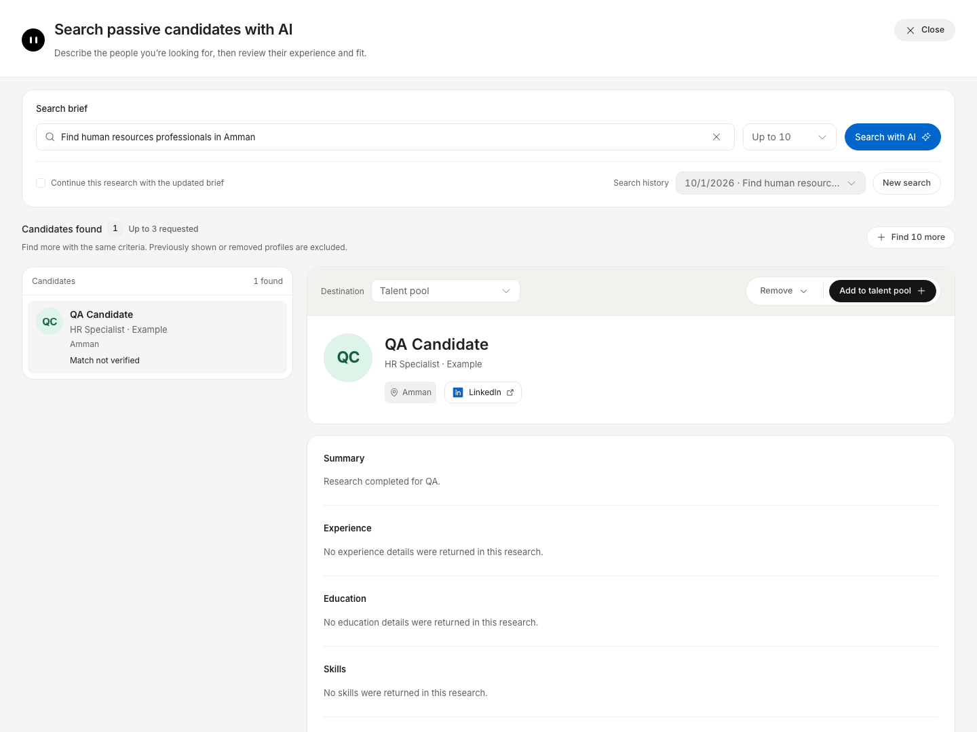Viewport: 977px width, 732px height.
Task: Click the Match not verified status
Action: tap(104, 361)
